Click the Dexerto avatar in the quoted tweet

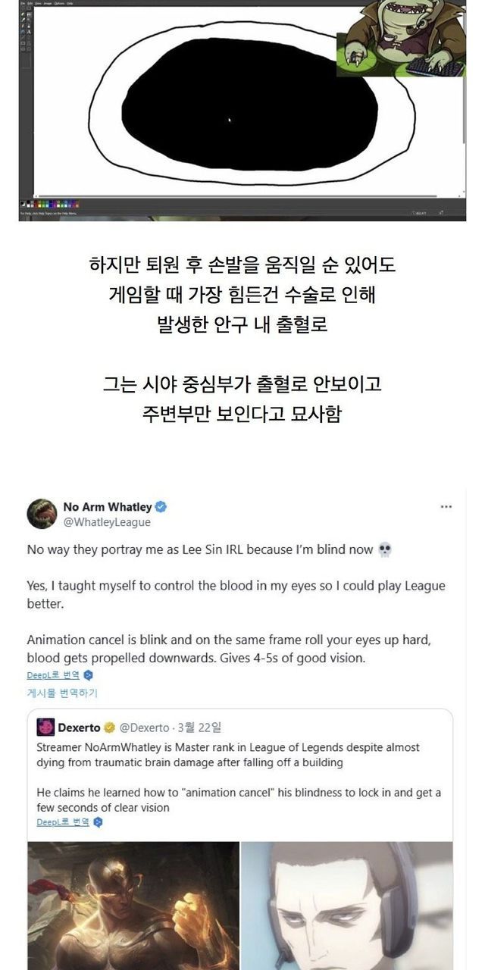[x=45, y=727]
